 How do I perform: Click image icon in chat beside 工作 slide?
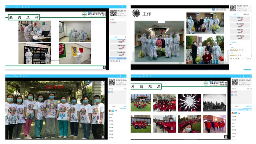pos(236,58)
